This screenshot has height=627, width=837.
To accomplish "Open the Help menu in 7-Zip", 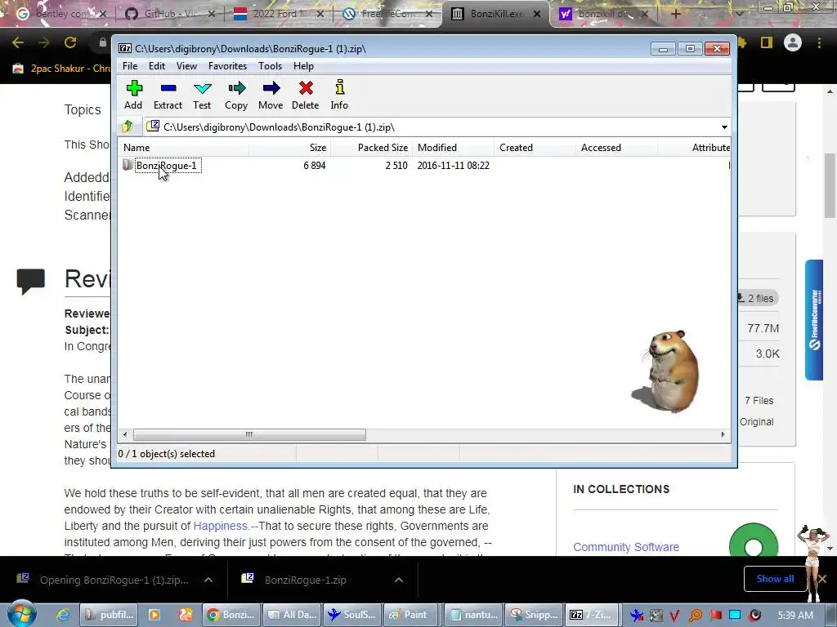I will 303,65.
